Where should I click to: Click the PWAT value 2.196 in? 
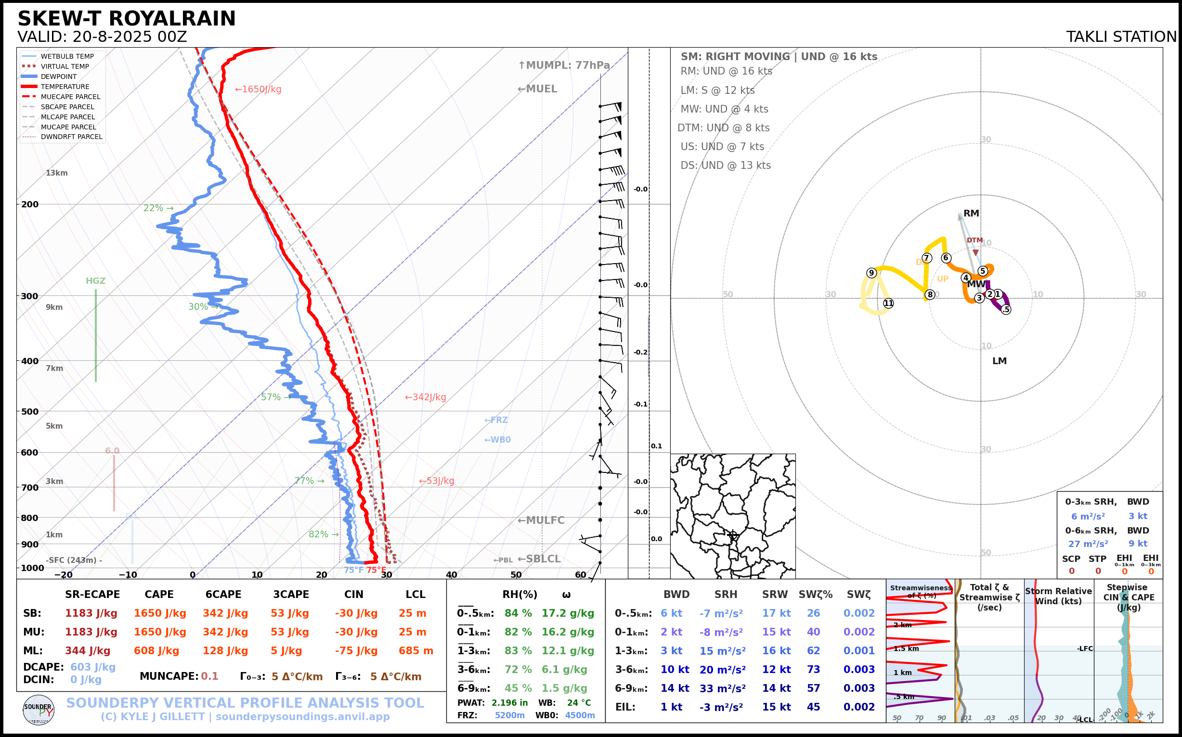click(509, 702)
